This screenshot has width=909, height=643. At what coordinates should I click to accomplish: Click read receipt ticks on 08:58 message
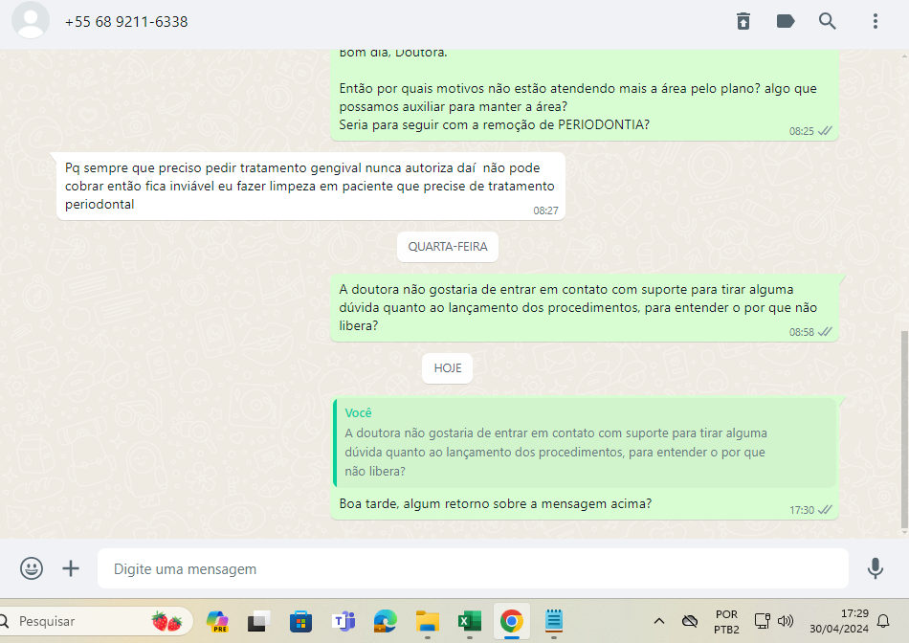(x=825, y=332)
